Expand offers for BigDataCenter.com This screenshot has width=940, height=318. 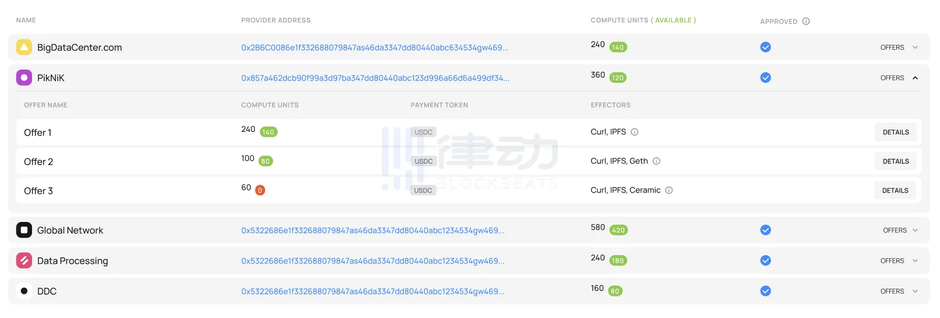click(899, 47)
